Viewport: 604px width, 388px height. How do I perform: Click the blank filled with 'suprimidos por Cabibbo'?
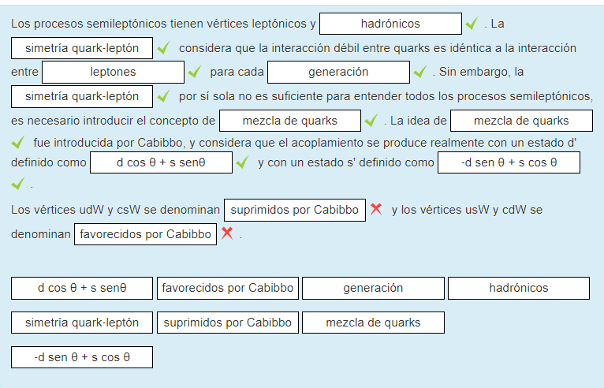tap(295, 211)
